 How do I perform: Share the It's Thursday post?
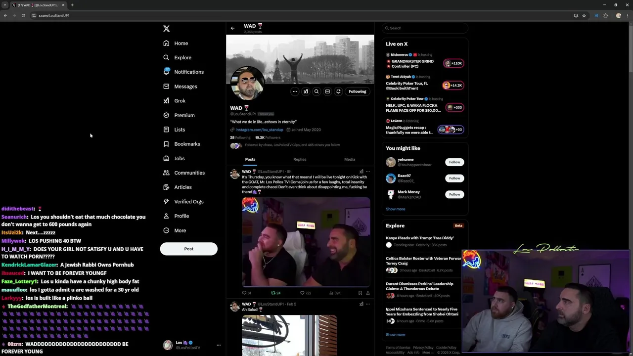click(x=367, y=293)
